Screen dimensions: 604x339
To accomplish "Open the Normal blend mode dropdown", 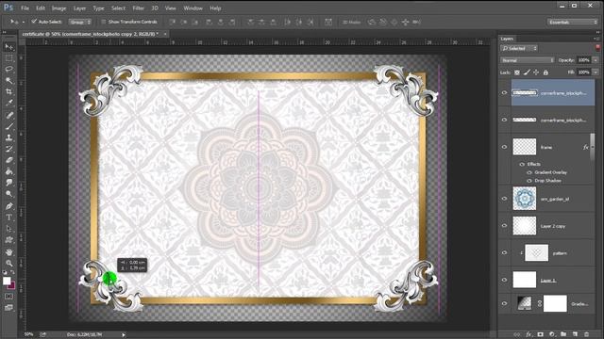I will tap(528, 60).
